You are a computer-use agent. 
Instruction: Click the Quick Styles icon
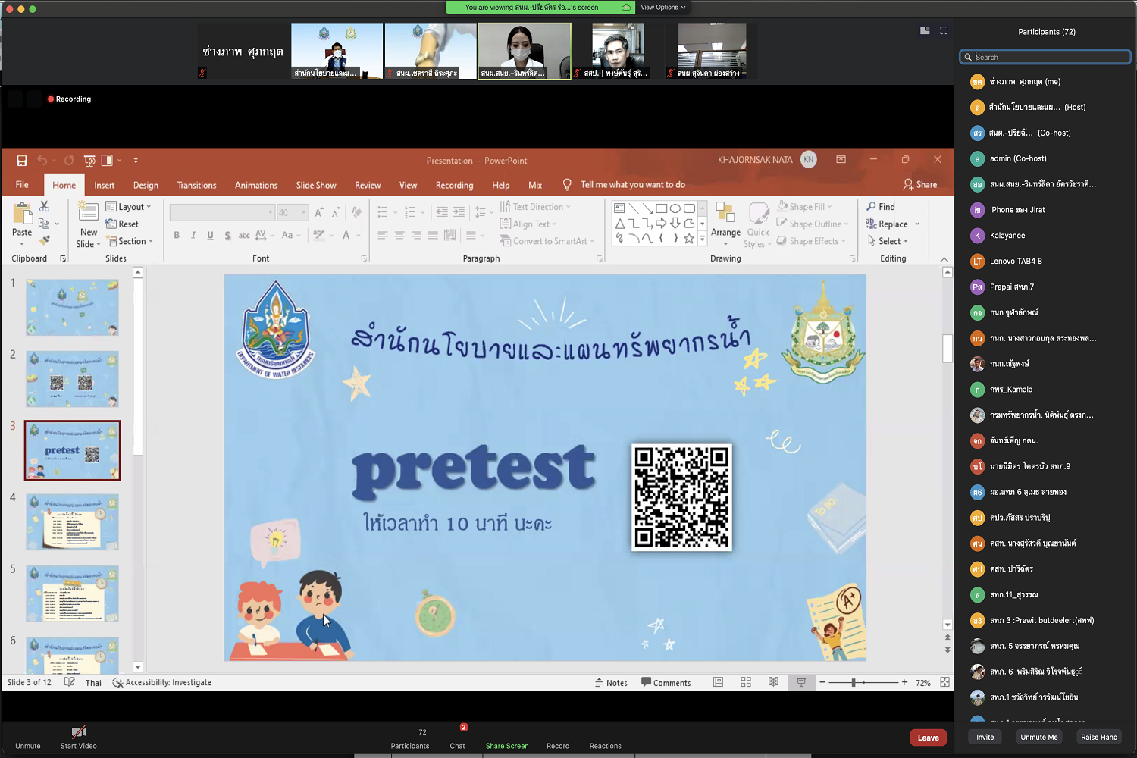[x=759, y=213]
